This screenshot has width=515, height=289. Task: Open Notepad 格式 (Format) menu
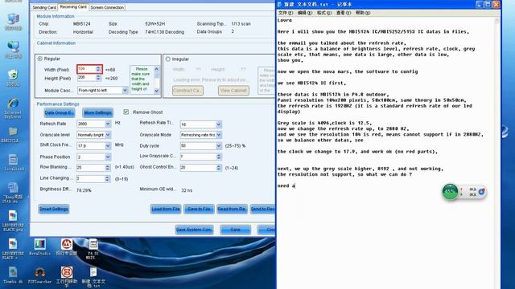(323, 13)
